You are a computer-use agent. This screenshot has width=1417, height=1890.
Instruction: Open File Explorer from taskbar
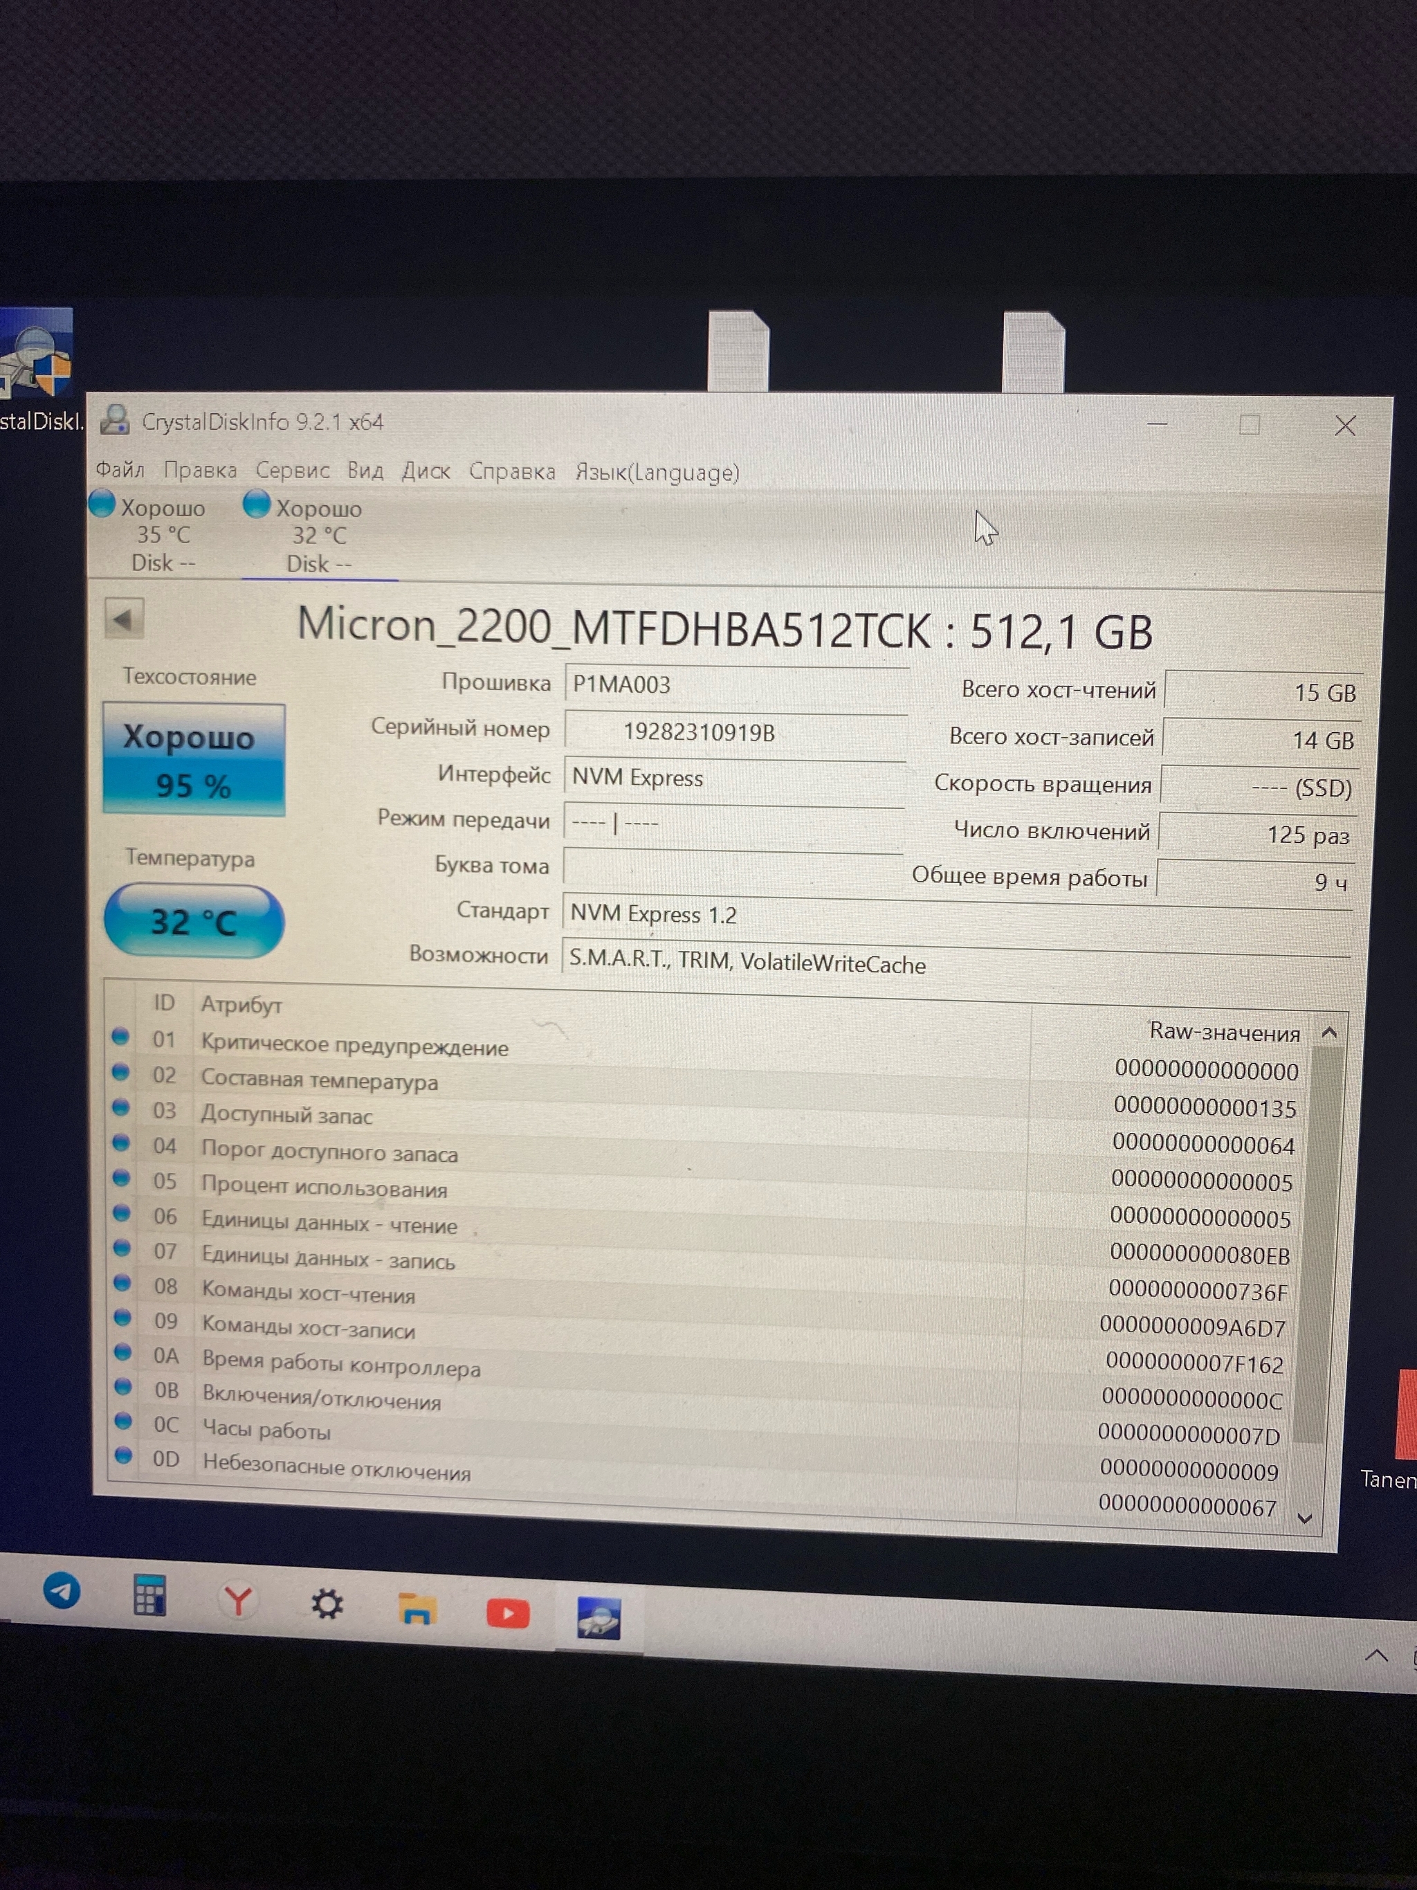click(x=417, y=1610)
